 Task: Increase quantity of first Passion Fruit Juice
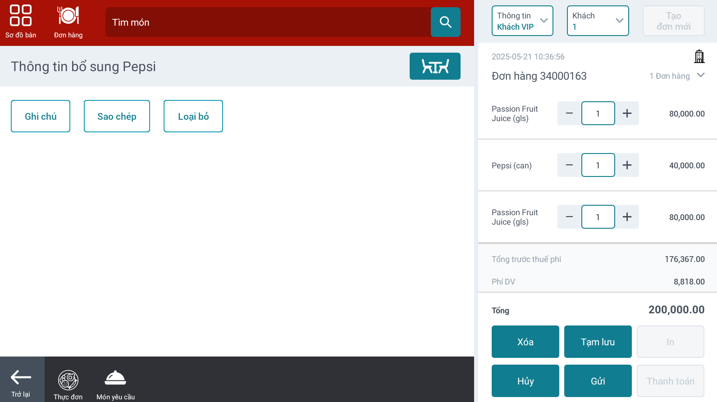(x=627, y=113)
